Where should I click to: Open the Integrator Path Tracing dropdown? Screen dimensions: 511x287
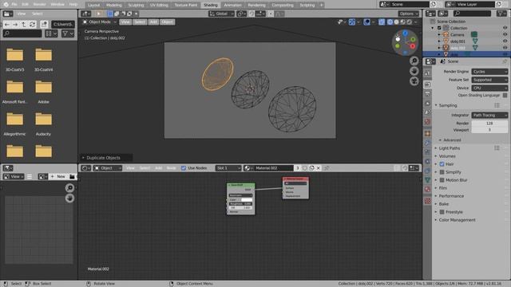(x=489, y=115)
